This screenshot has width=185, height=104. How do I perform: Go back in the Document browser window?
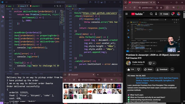[65, 80]
